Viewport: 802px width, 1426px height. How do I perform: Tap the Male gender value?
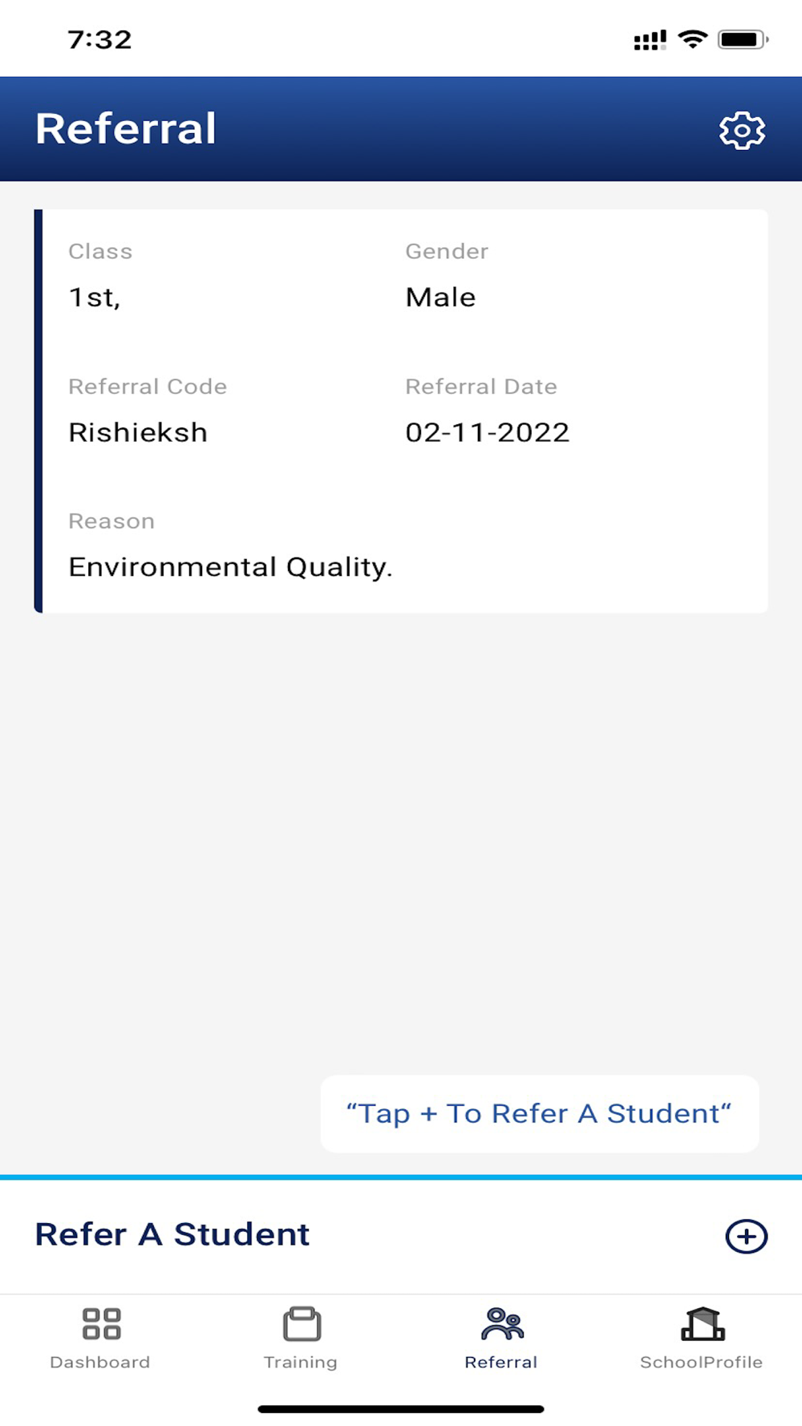(x=440, y=298)
